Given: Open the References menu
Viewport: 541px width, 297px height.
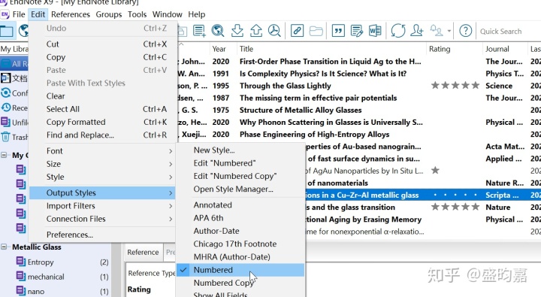Looking at the screenshot, I should [71, 14].
